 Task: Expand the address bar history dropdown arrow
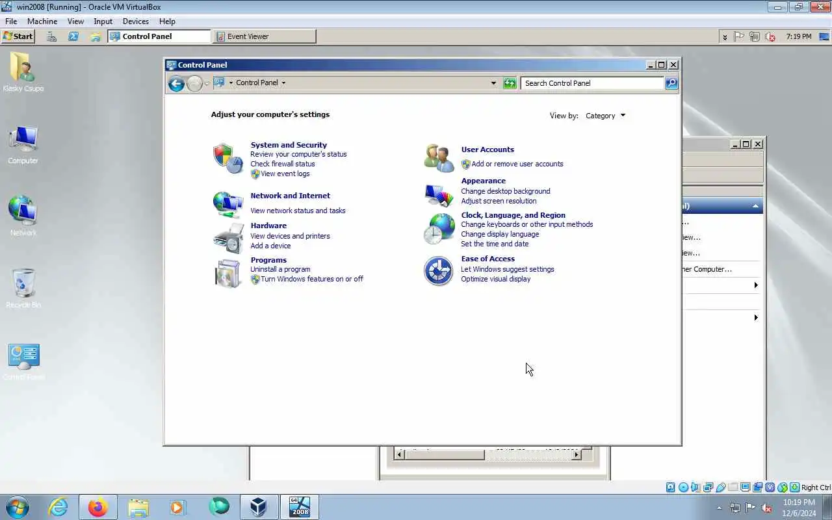click(493, 83)
